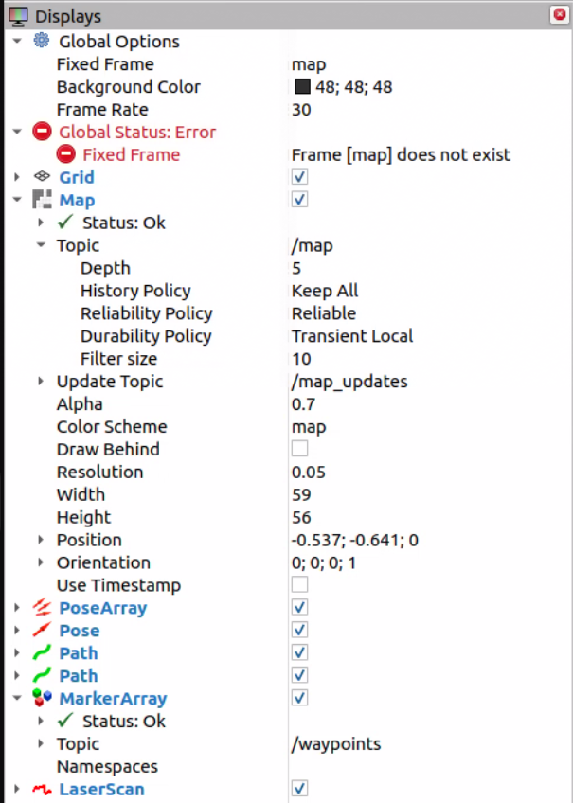Click the Map display icon

click(x=42, y=200)
